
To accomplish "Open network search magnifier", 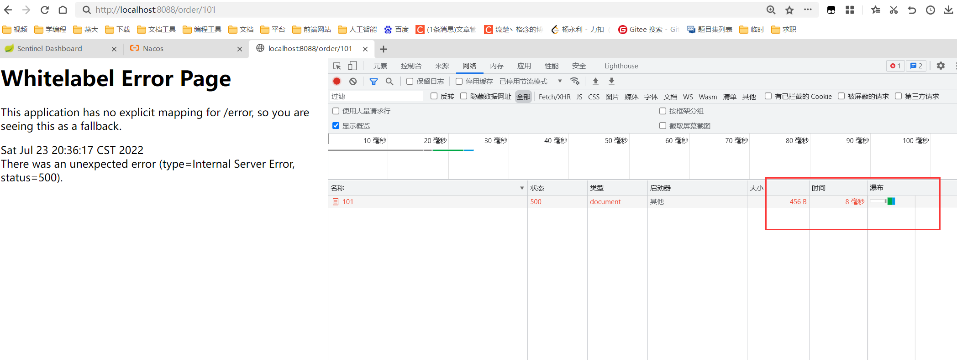I will point(389,81).
